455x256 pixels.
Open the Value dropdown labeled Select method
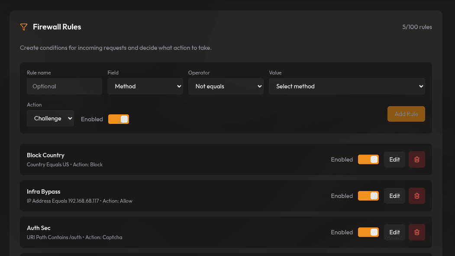346,86
